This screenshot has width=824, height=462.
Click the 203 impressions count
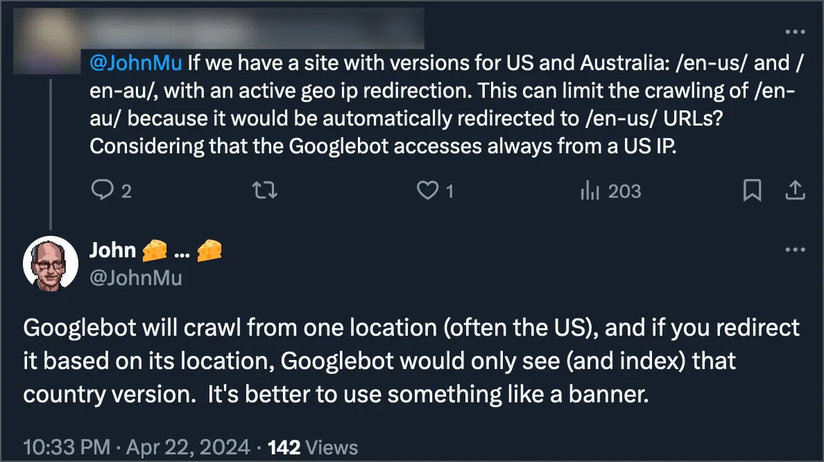pos(625,191)
